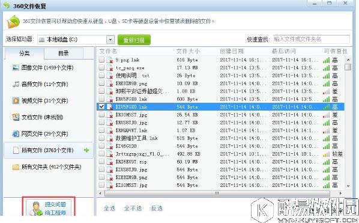Sort by the 文件名 column header
The image size is (359, 223).
(108, 51)
